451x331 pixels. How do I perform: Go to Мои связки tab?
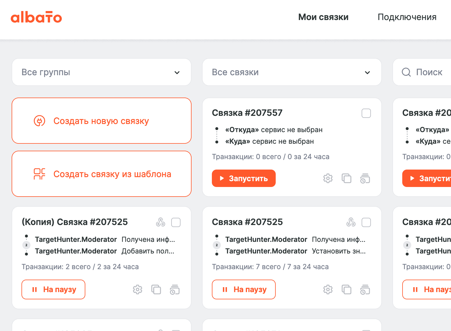pyautogui.click(x=323, y=17)
